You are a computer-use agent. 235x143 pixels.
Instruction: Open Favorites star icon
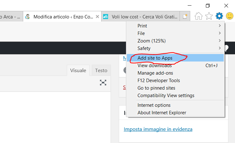point(209,17)
